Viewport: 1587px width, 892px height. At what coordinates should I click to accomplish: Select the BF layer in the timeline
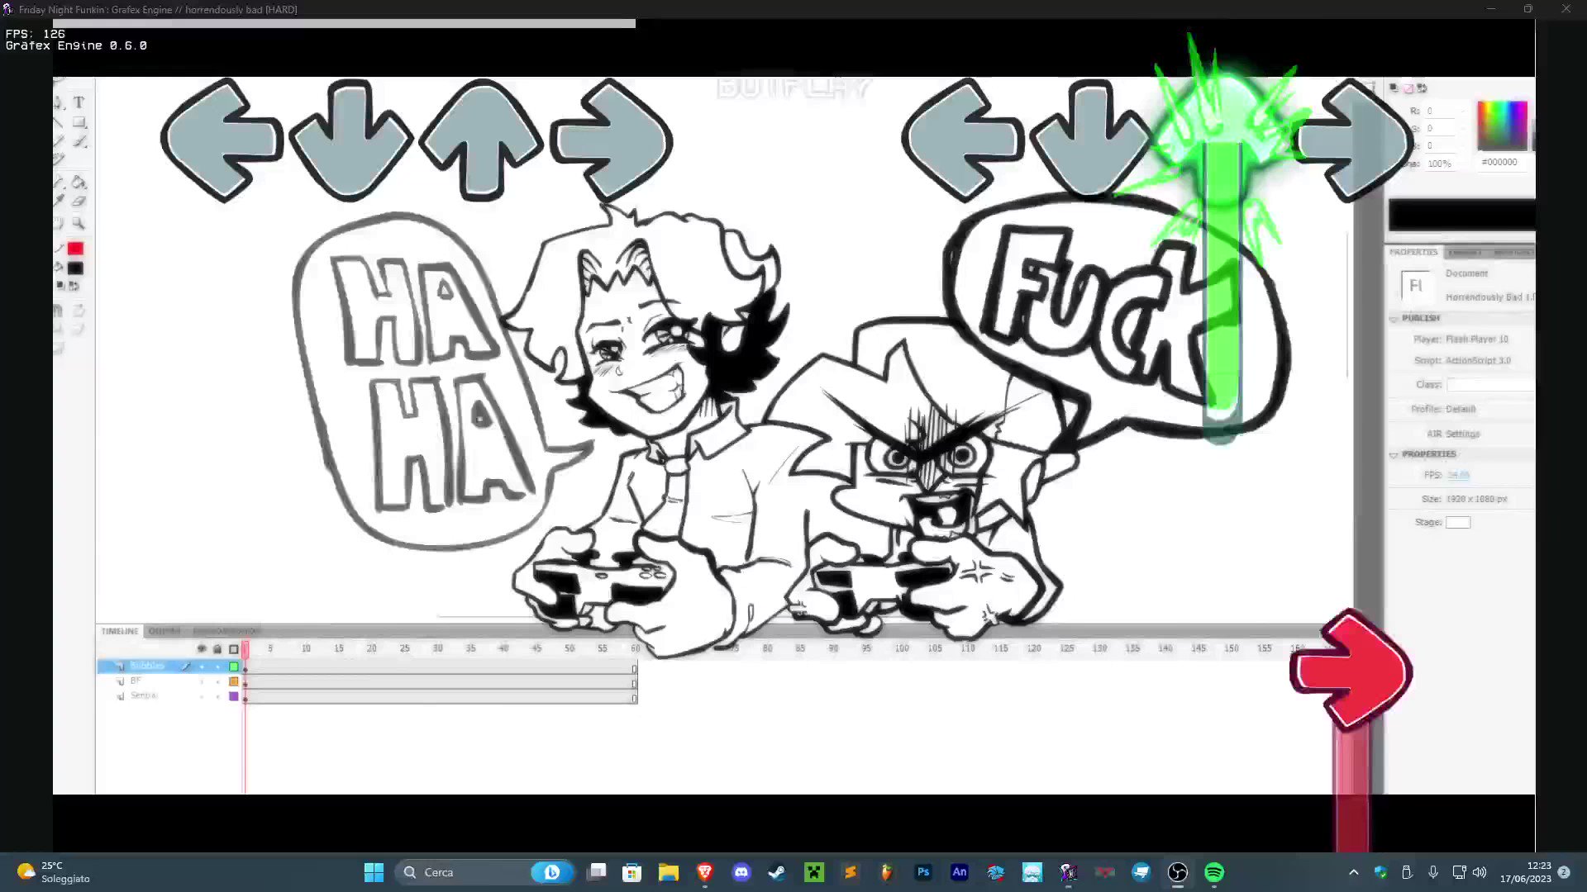136,681
